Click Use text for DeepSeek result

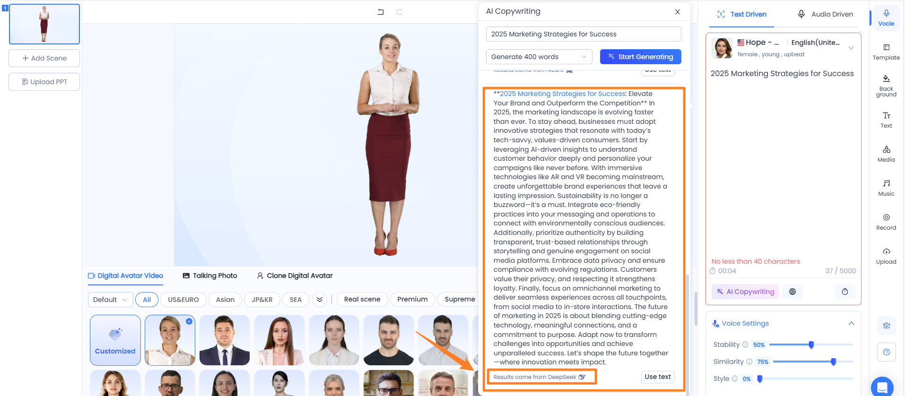pos(658,377)
